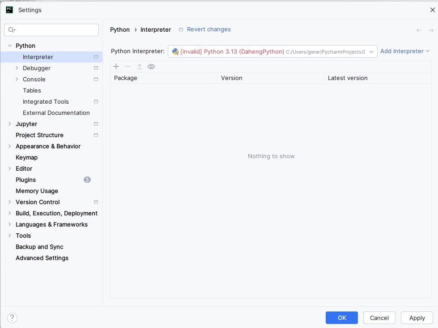The height and width of the screenshot is (328, 438).
Task: Click the plus icon to install package
Action: [x=116, y=67]
